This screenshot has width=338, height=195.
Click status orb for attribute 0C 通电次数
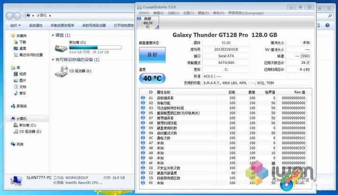(143, 138)
